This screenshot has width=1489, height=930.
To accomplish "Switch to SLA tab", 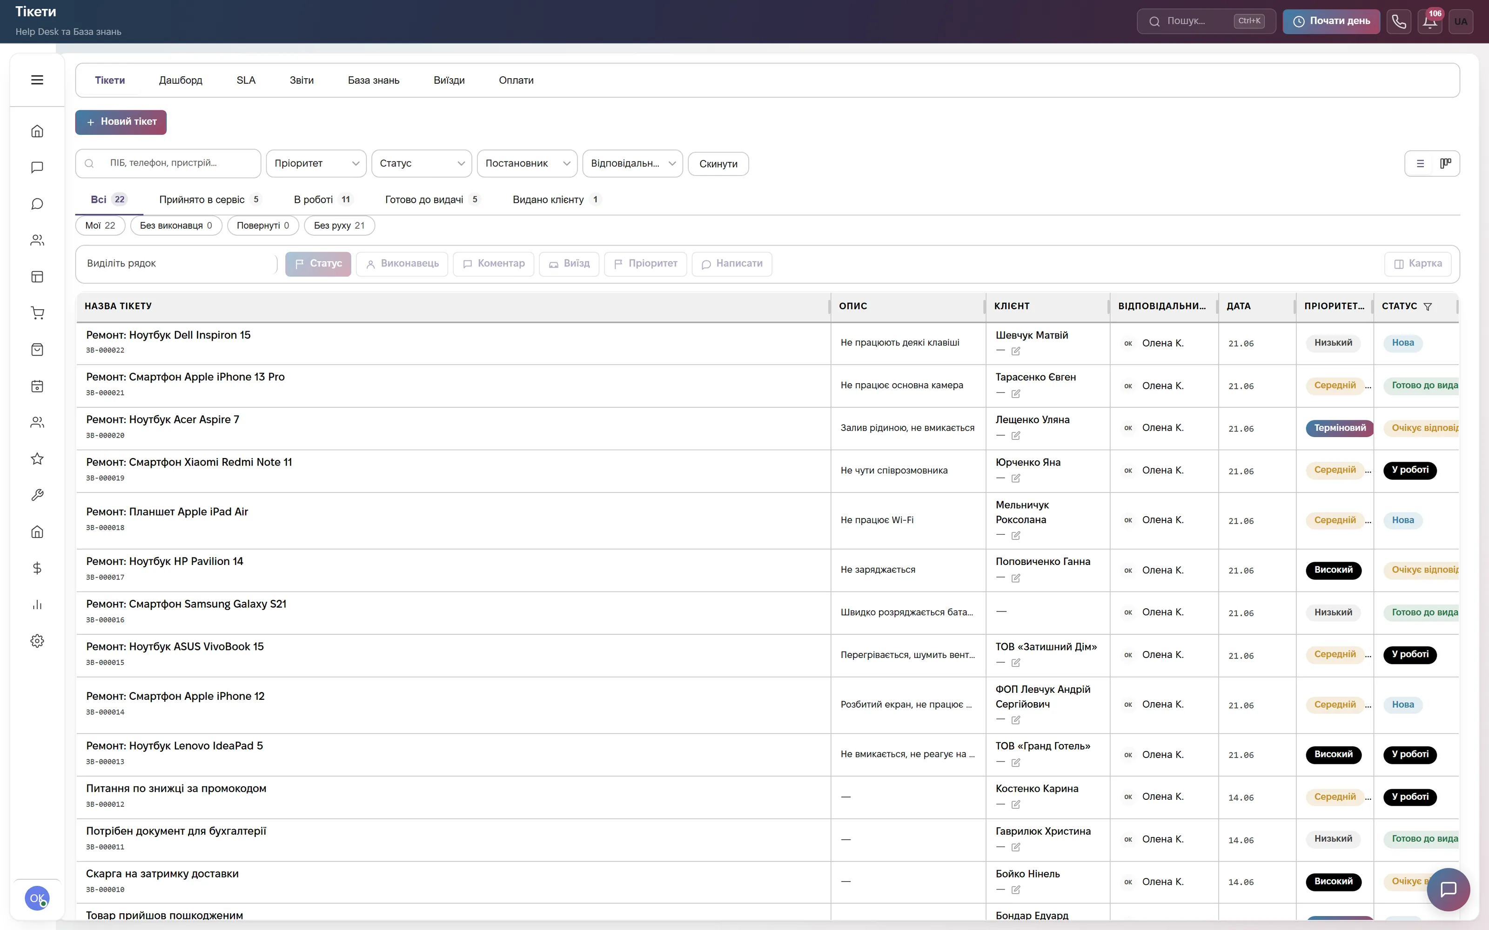I will pos(246,80).
